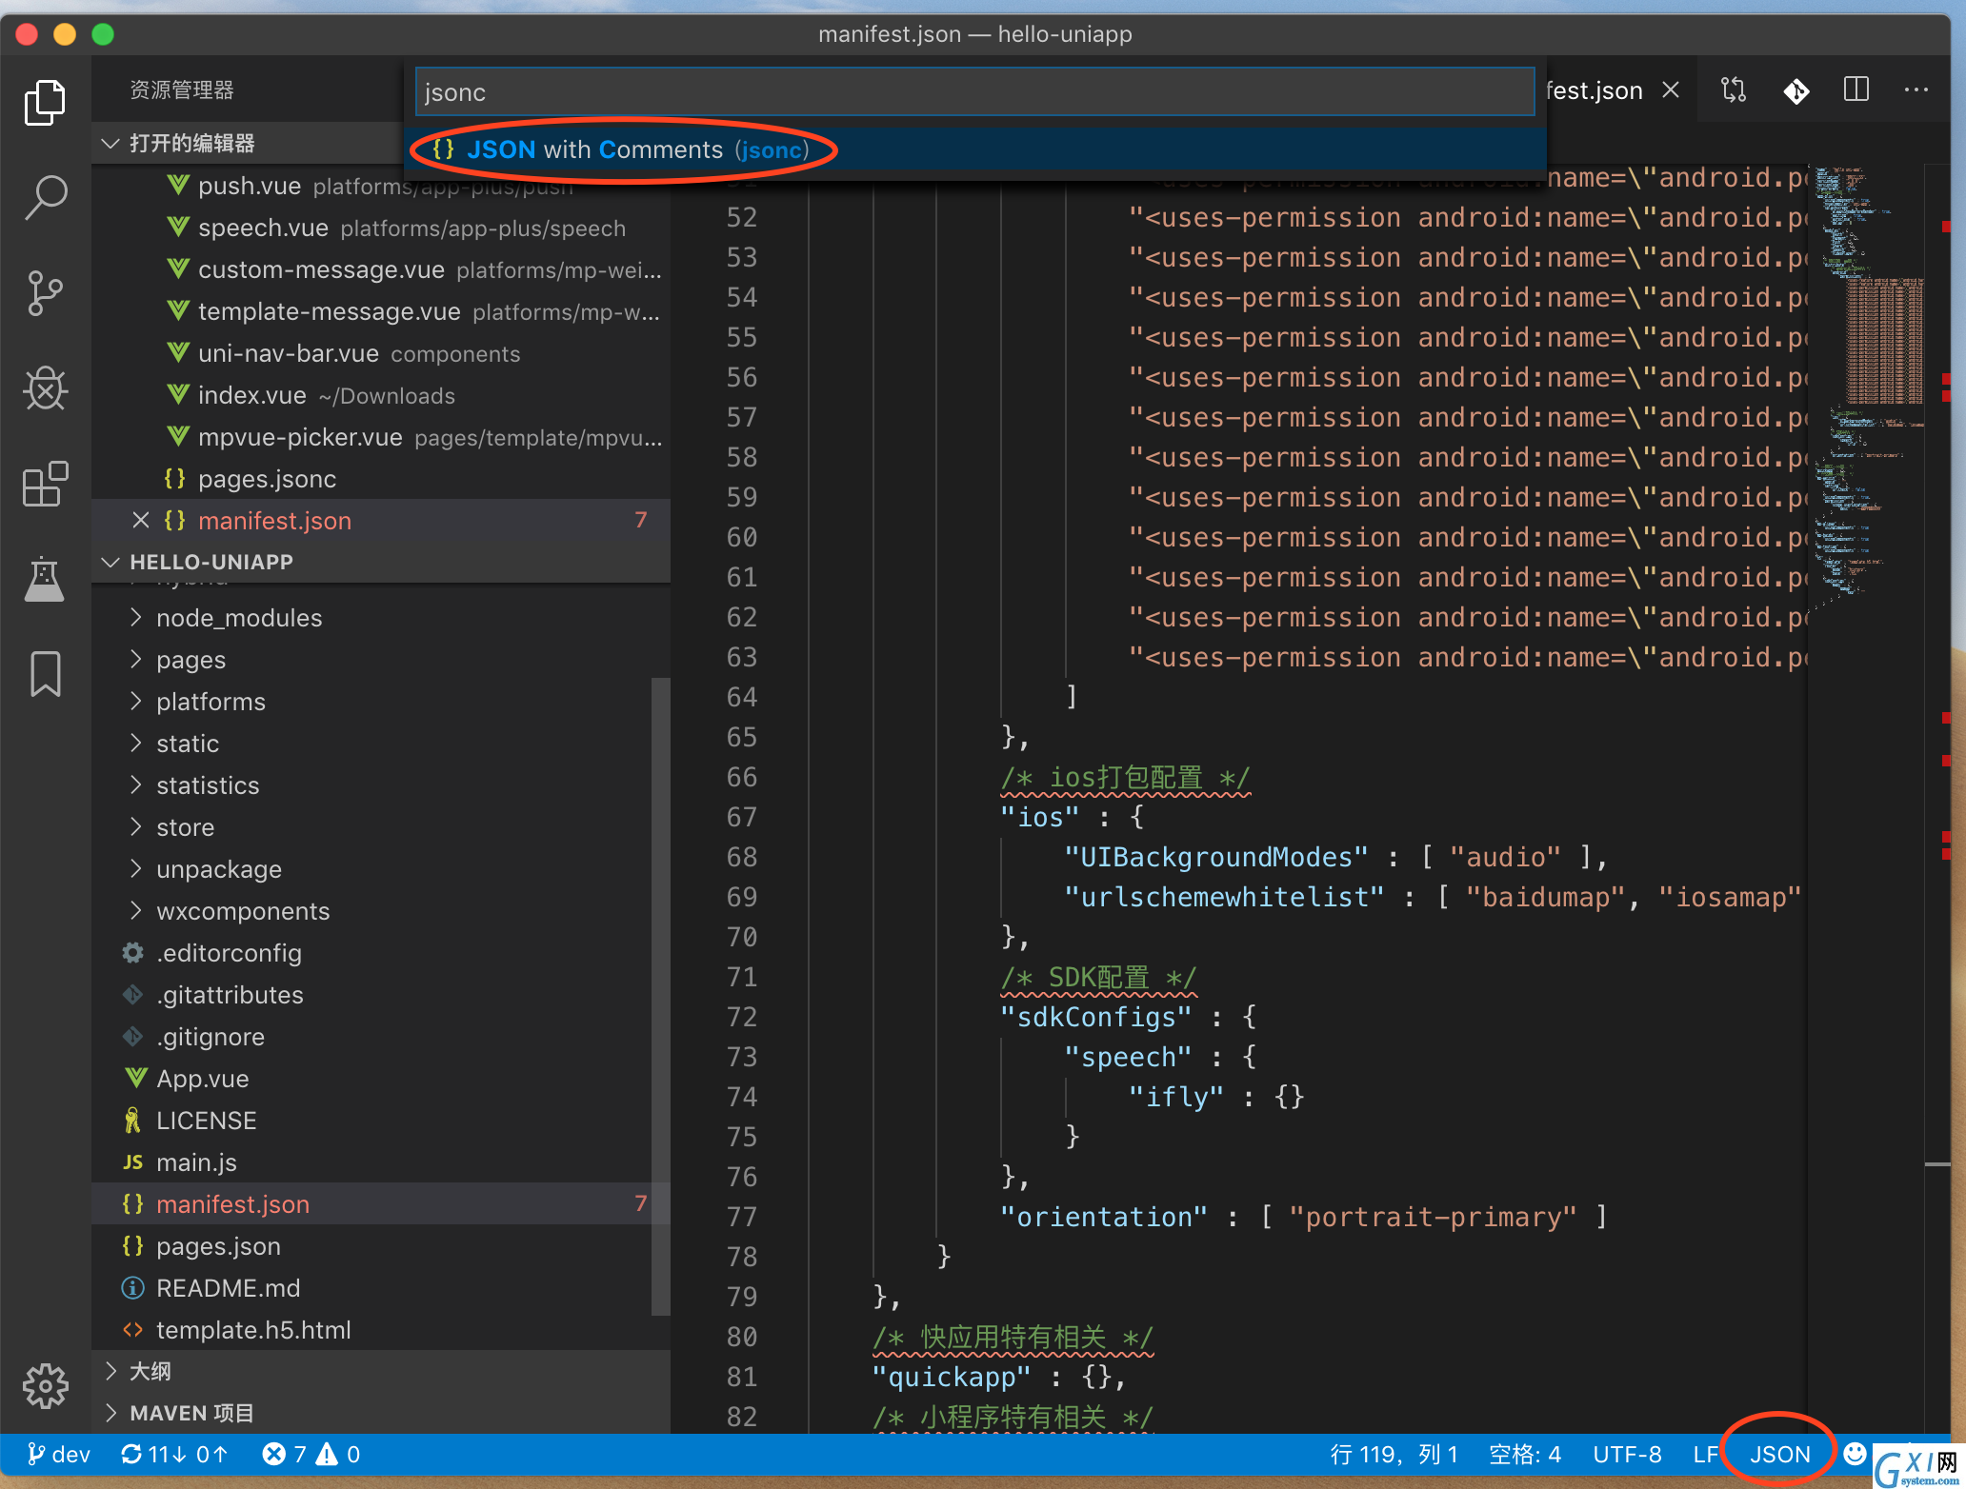Open speech.vue from open editors
Viewport: 1966px width, 1489px height.
[x=381, y=228]
